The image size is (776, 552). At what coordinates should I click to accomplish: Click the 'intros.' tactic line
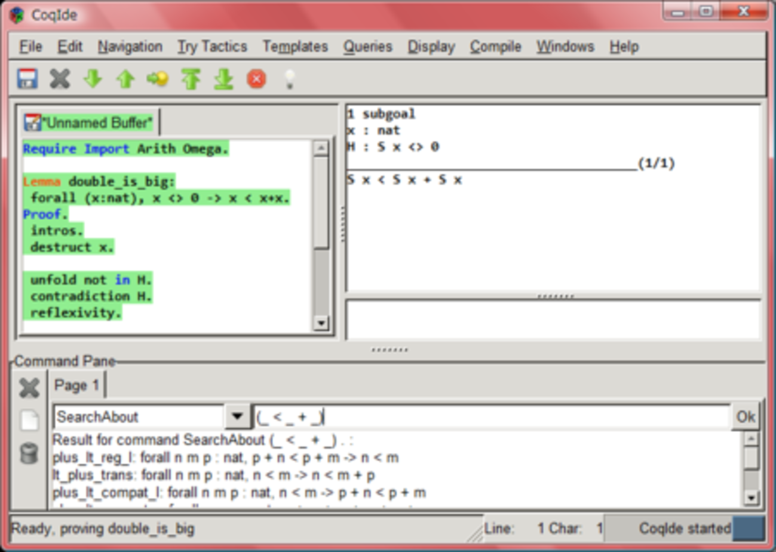[57, 231]
